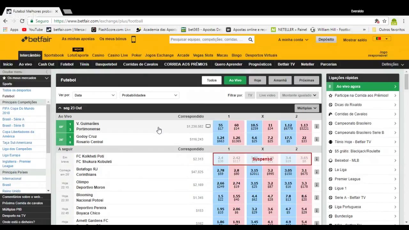This screenshot has width=409, height=230.
Task: Click the Depósito button
Action: (326, 40)
